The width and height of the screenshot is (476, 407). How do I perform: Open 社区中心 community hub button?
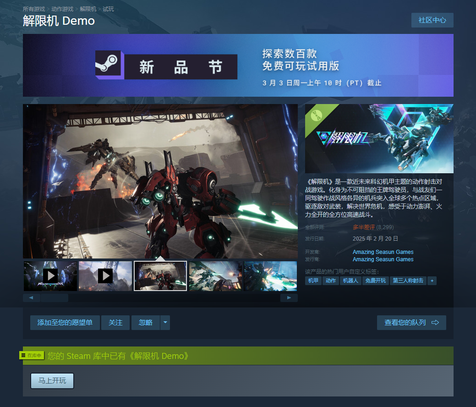pyautogui.click(x=432, y=20)
